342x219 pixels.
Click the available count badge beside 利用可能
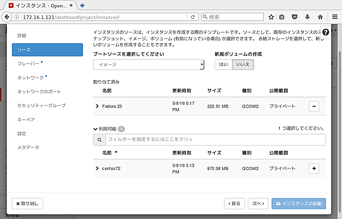(121, 129)
